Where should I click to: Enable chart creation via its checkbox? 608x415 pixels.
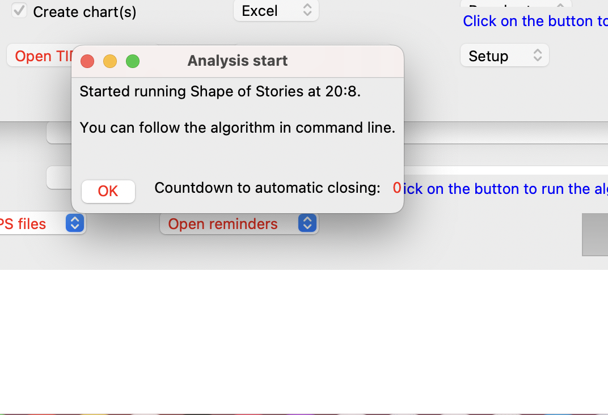pyautogui.click(x=19, y=10)
